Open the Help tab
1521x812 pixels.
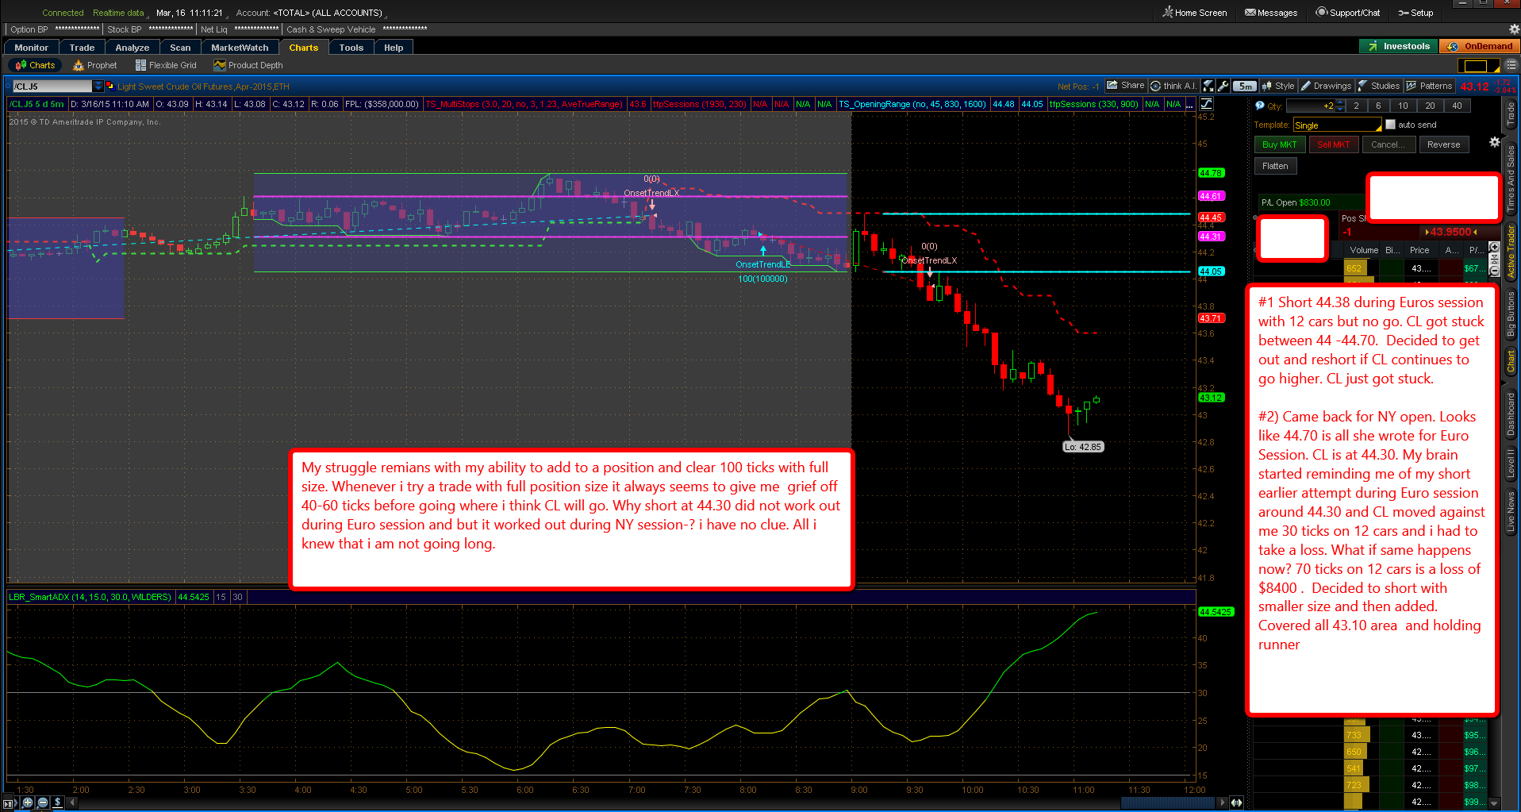tap(394, 48)
